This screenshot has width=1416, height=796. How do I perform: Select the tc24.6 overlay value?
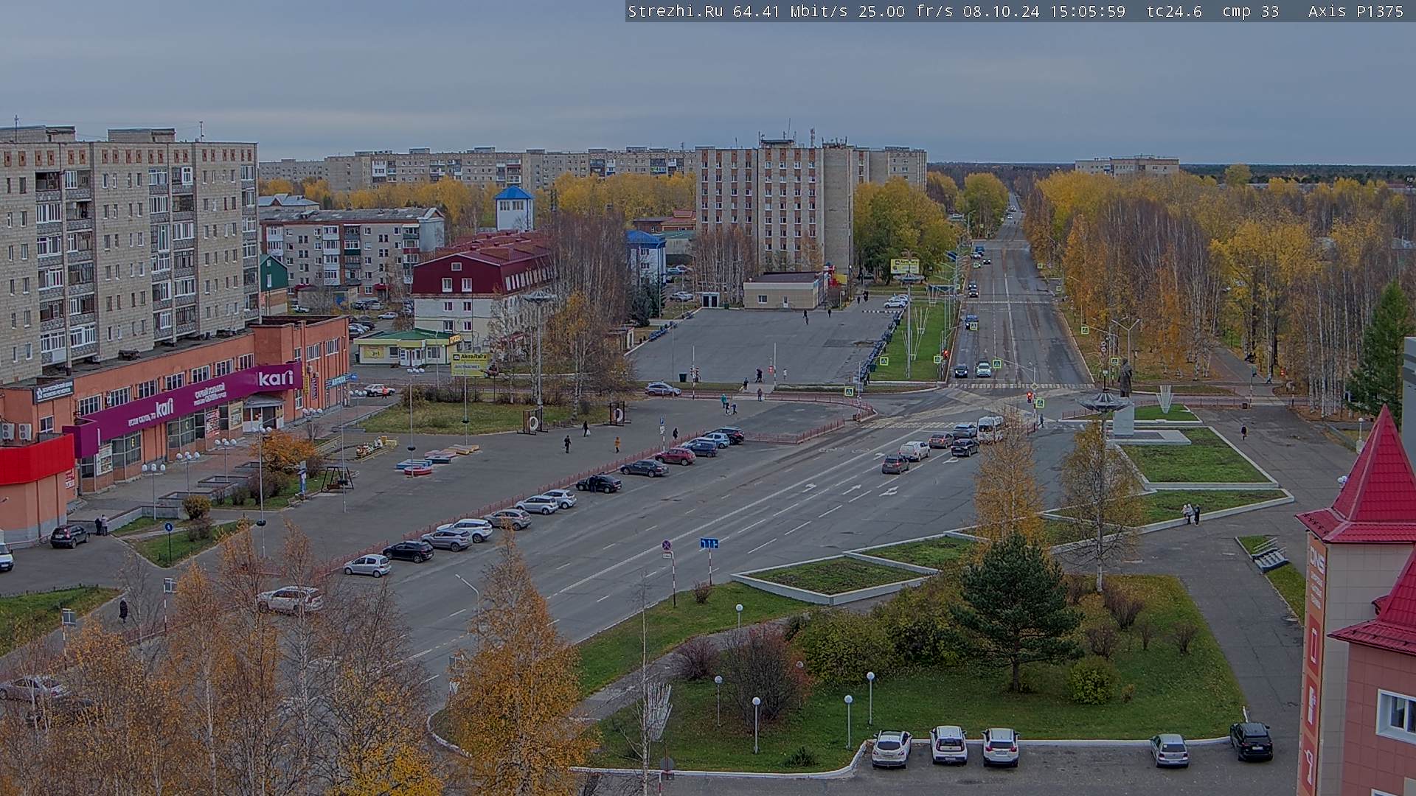1175,11
